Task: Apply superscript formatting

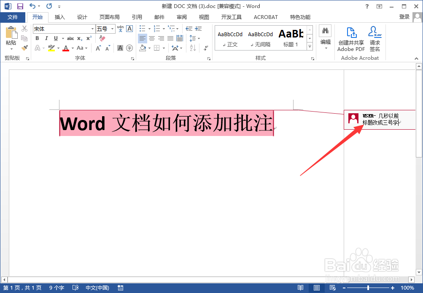Action: coord(88,38)
